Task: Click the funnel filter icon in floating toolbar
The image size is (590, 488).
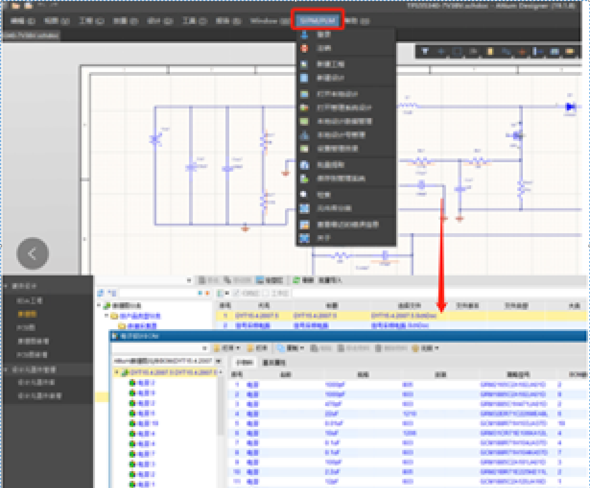Action: coord(425,51)
